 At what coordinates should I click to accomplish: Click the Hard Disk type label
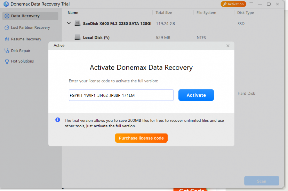tap(246, 93)
